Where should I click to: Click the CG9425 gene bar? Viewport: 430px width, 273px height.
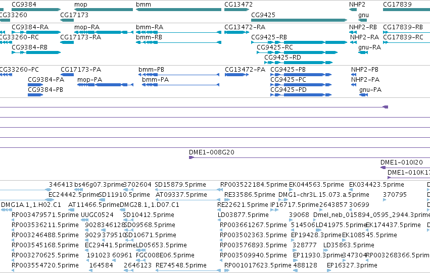tap(299, 20)
